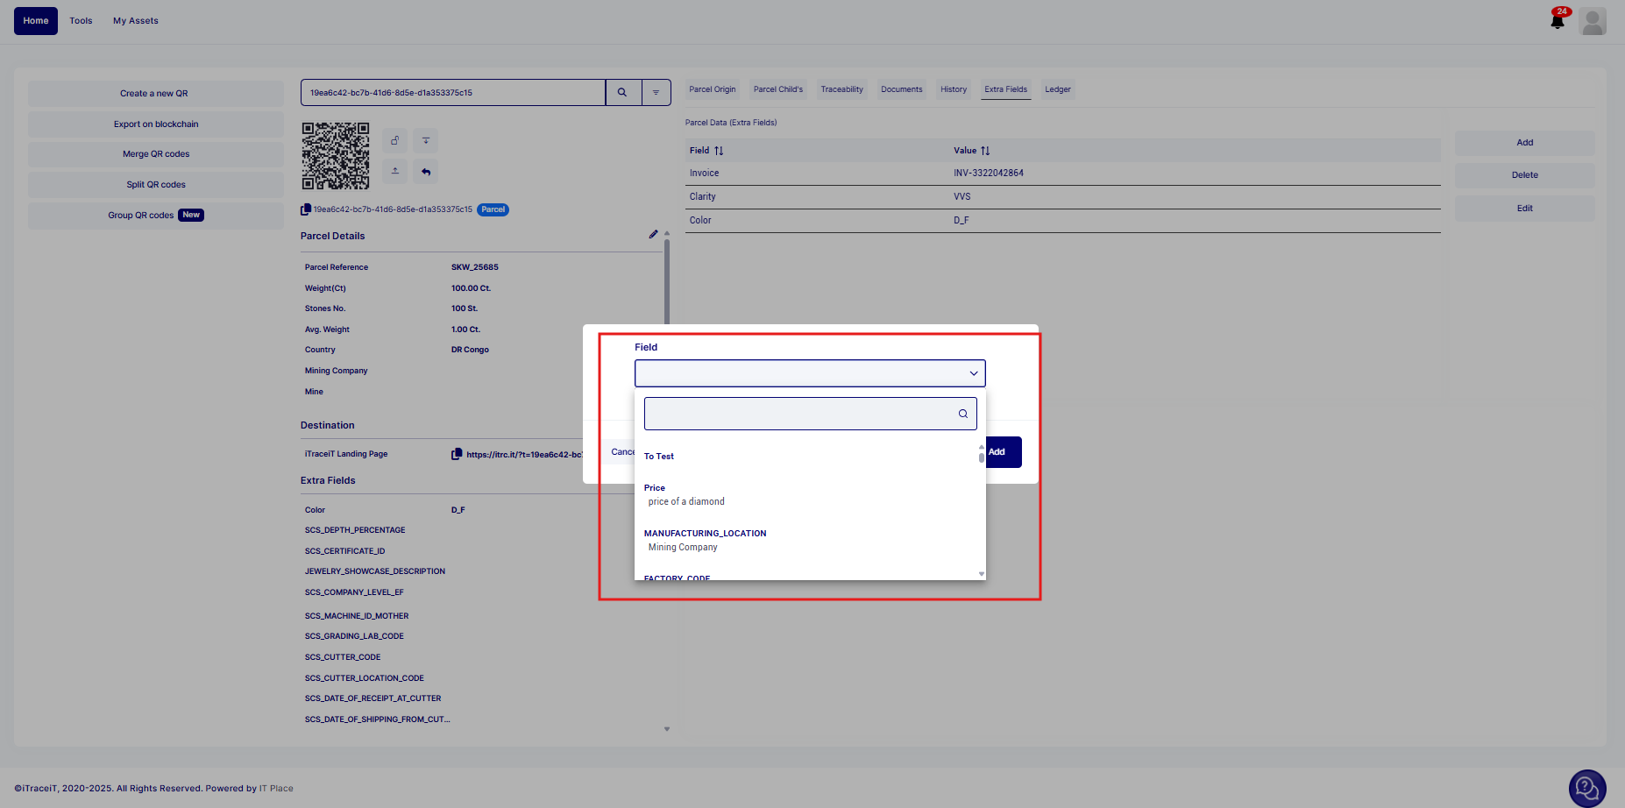Viewport: 1625px width, 808px height.
Task: Click the search magnifier beside the QR code field
Action: 622,92
